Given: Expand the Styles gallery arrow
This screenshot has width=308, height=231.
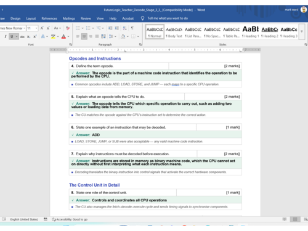Looking at the screenshot, I should pyautogui.click(x=302, y=31).
